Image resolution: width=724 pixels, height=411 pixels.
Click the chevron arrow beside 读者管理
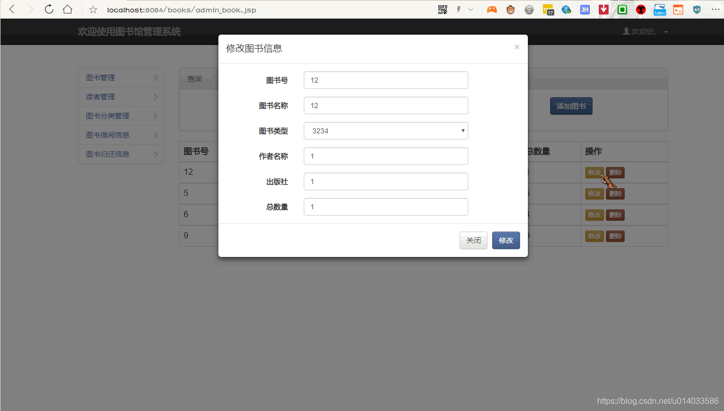(x=156, y=97)
